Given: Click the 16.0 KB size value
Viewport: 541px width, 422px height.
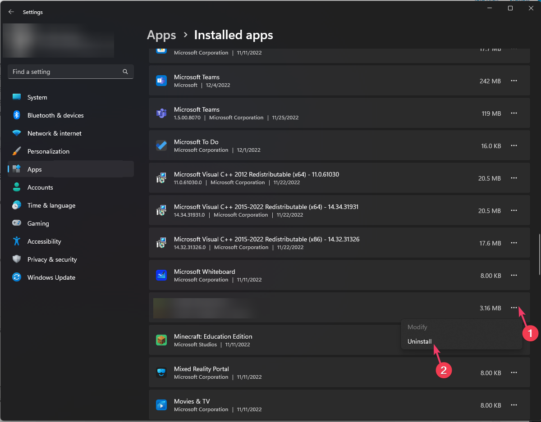Looking at the screenshot, I should coord(491,146).
